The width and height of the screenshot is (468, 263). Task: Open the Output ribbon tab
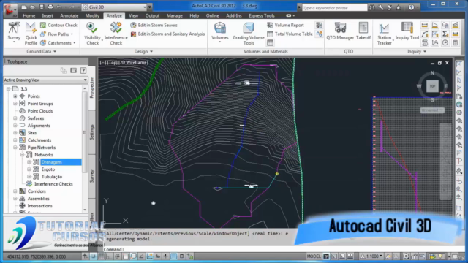[152, 15]
